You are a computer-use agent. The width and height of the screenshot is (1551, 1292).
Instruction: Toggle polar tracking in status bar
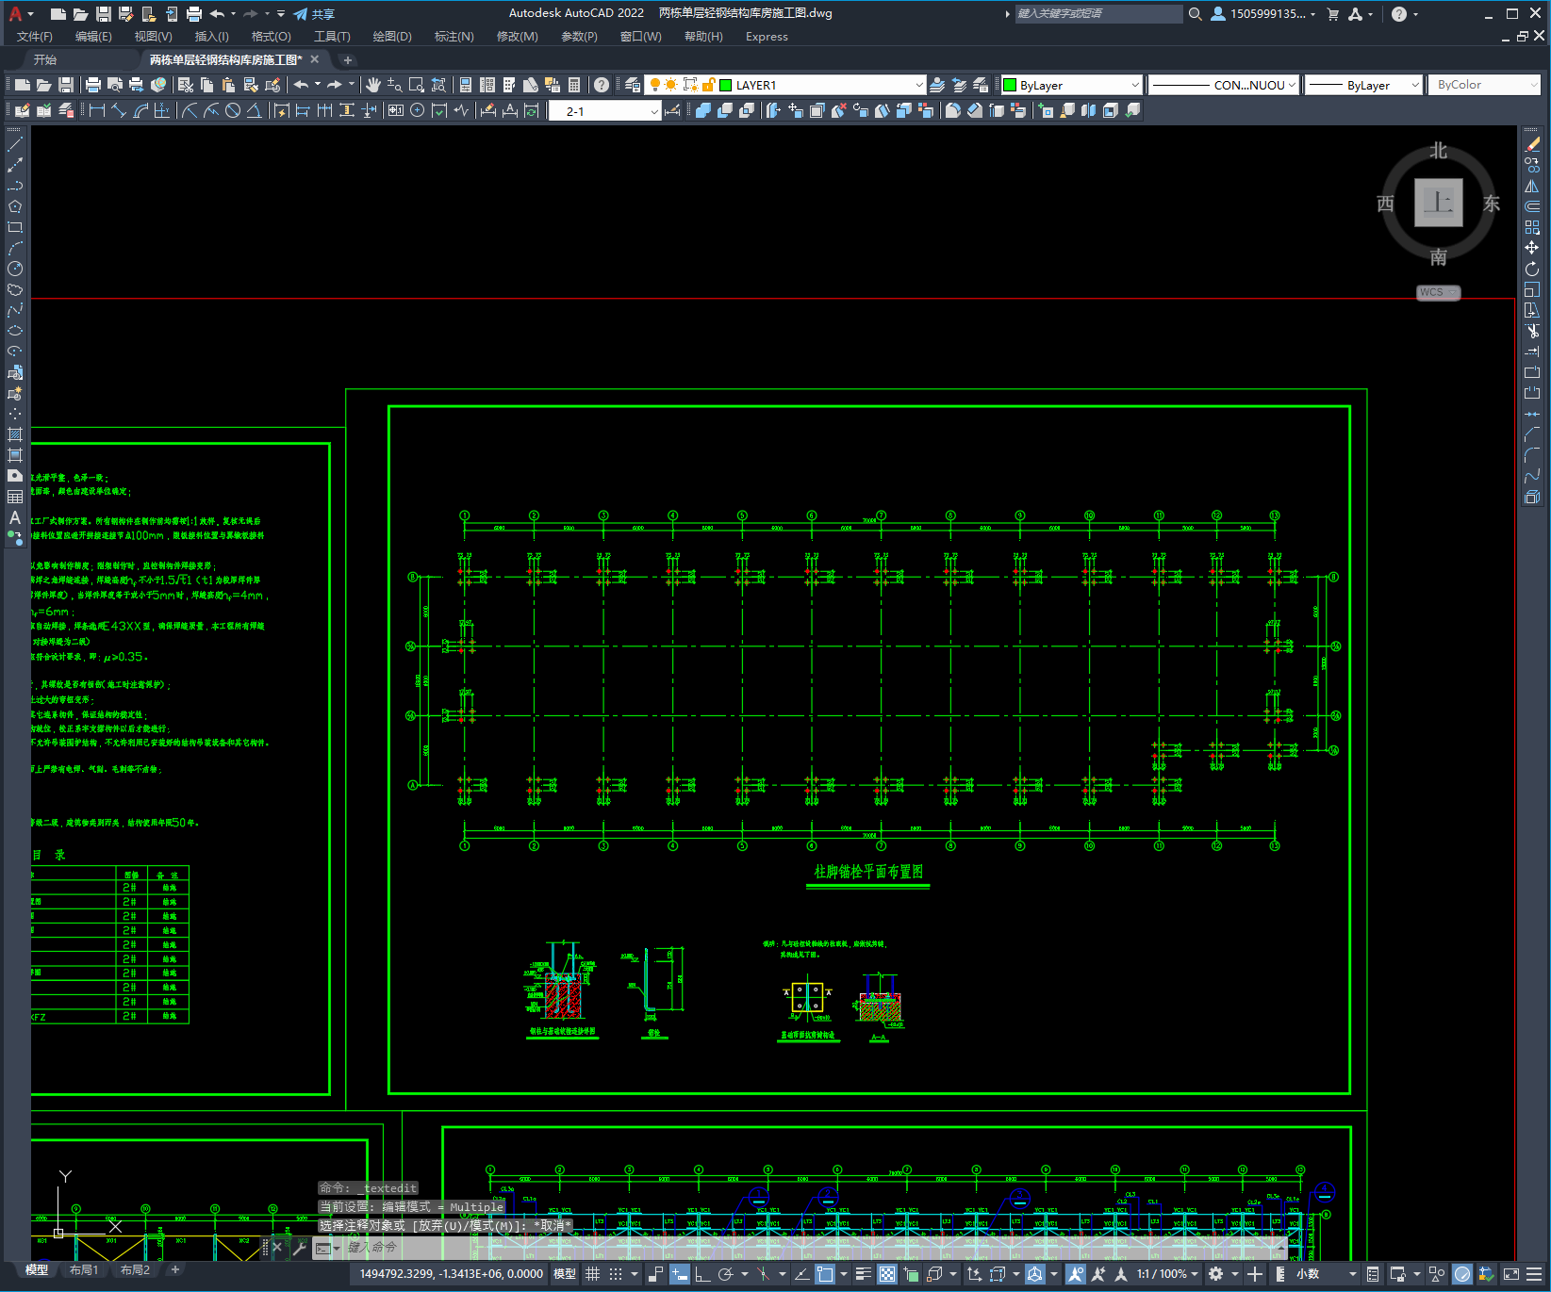[x=726, y=1274]
